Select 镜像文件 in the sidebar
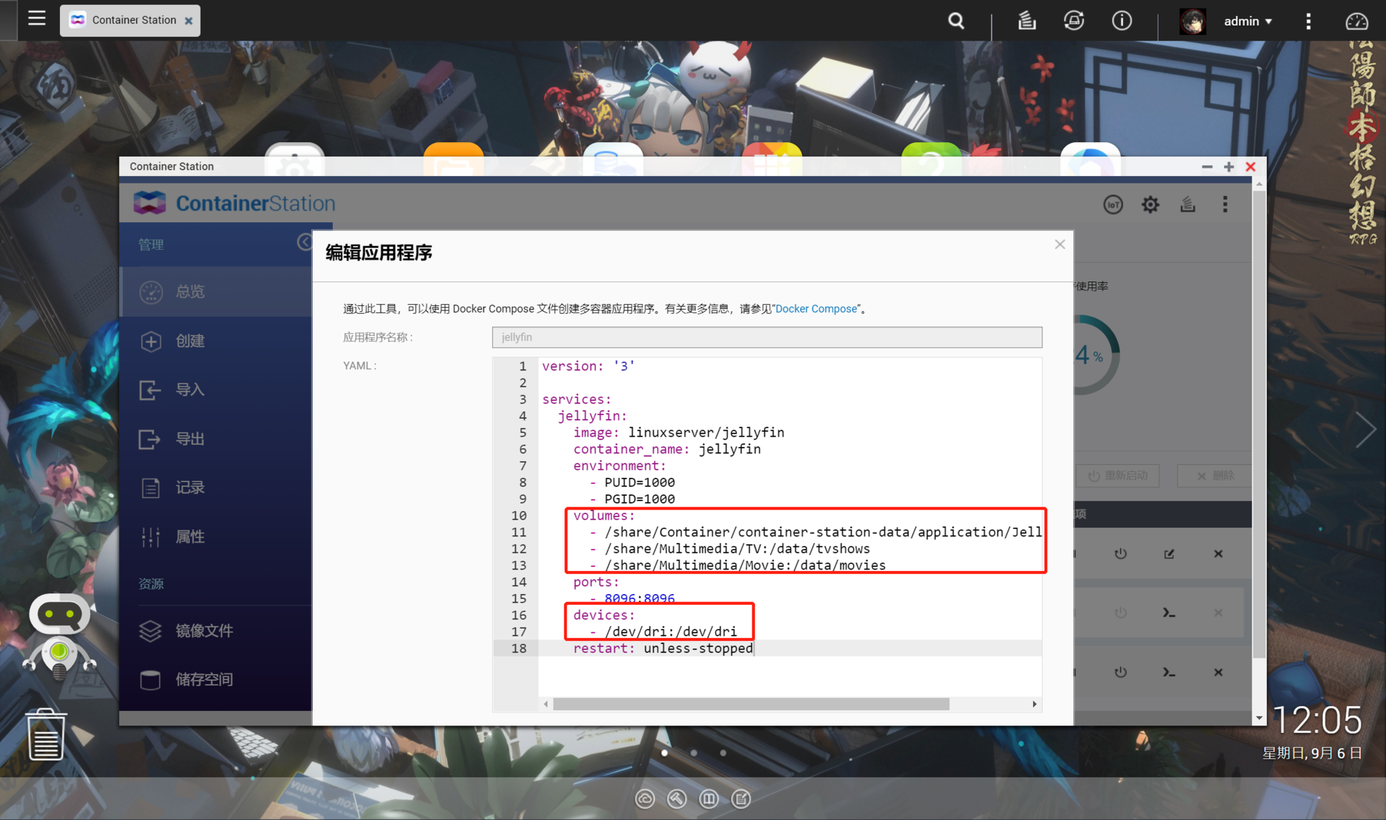This screenshot has width=1386, height=820. coord(204,631)
